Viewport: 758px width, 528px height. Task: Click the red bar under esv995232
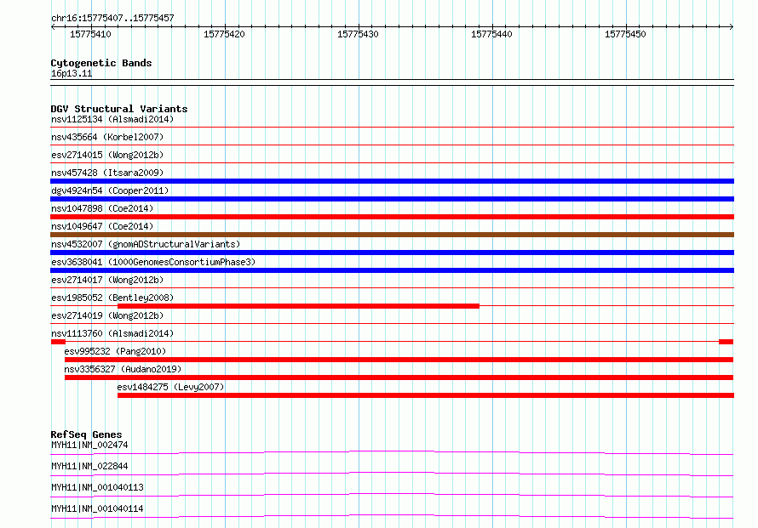399,360
